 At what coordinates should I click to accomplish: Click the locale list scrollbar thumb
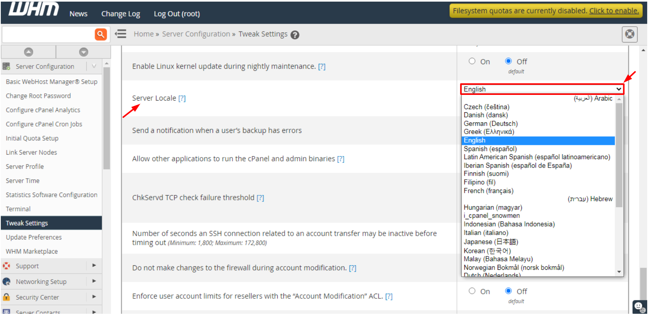pos(619,155)
